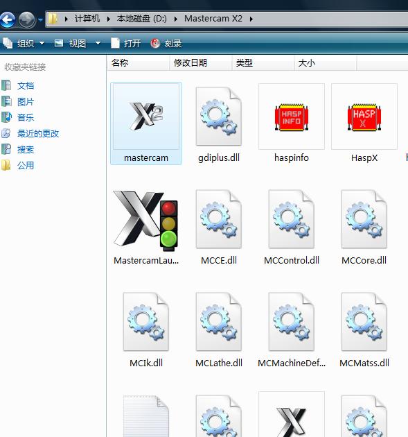The image size is (408, 437).
Task: Click the gdiplus.dll file name label
Action: [219, 158]
